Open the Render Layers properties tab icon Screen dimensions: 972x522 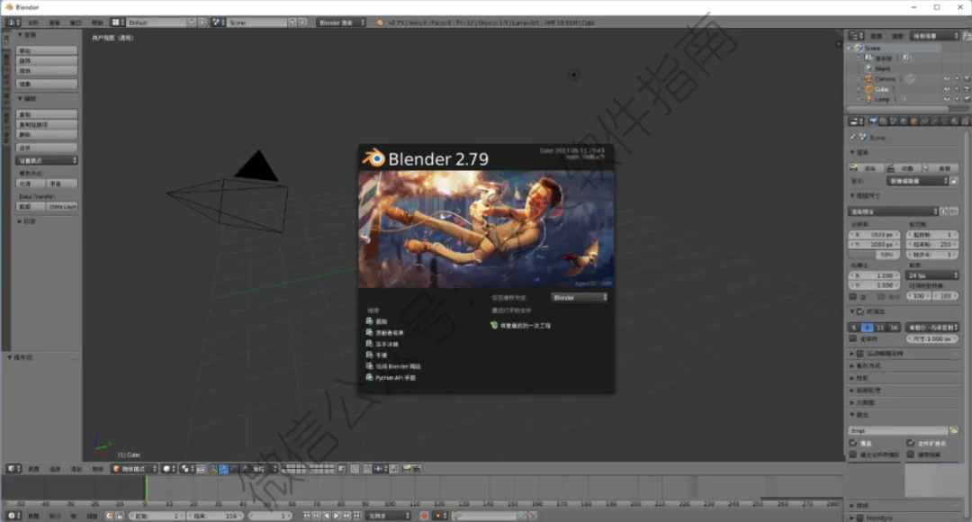tap(884, 121)
